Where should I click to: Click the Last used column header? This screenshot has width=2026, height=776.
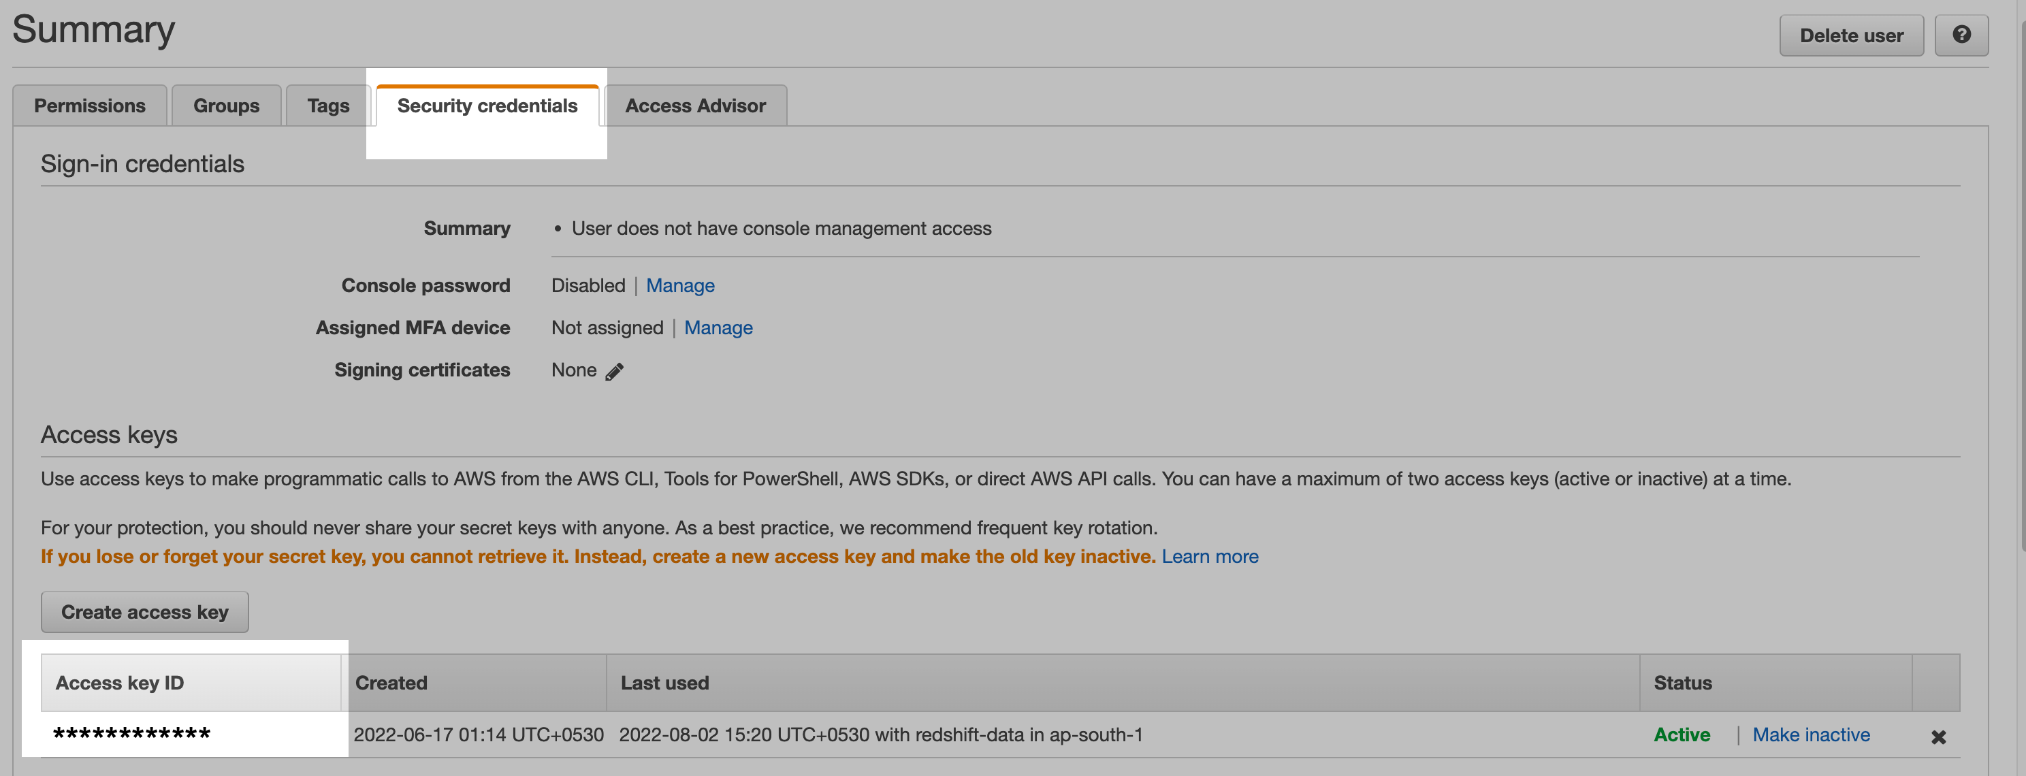pos(1123,683)
